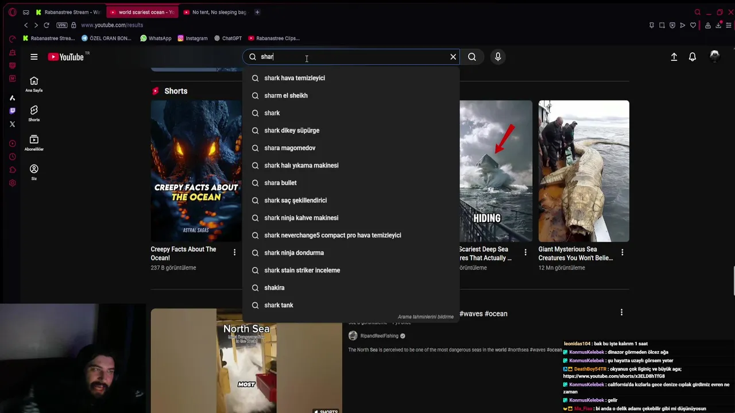Open the Opera GX main menu logo
Image resolution: width=735 pixels, height=413 pixels.
coord(12,12)
